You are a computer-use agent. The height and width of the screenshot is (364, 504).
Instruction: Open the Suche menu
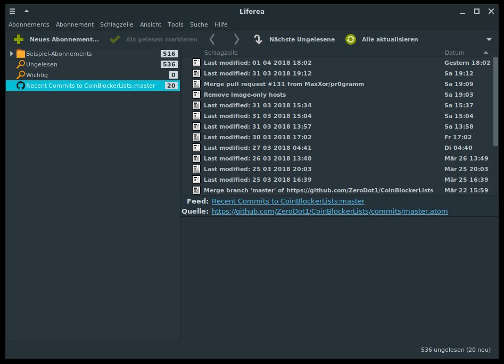click(199, 24)
